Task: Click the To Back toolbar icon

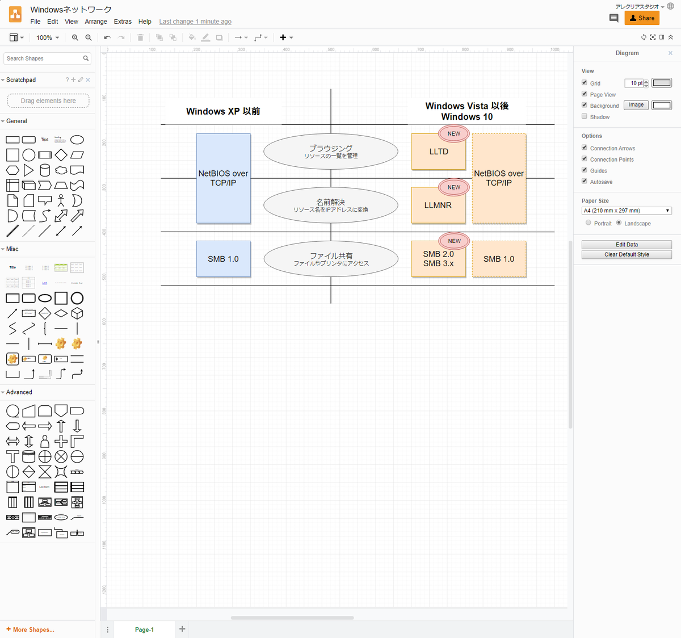Action: coord(173,37)
